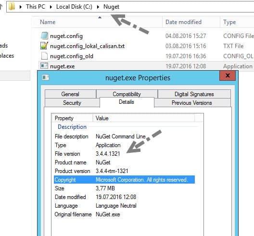Open the Digital Signatures tab
Image resolution: width=254 pixels, height=236 pixels.
click(194, 94)
